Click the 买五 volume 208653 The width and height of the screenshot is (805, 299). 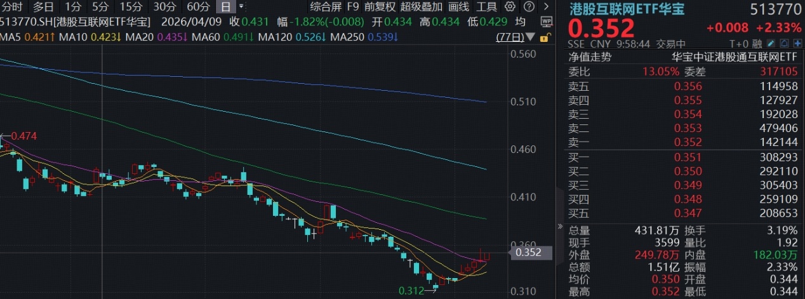778,213
